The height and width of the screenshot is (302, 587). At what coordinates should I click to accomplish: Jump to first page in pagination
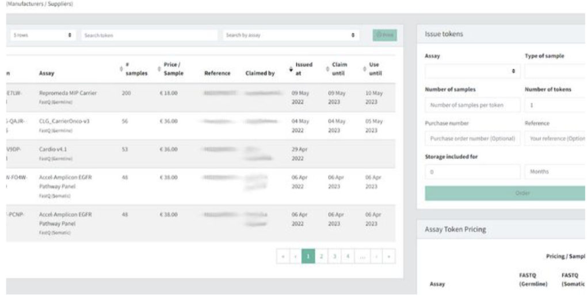point(283,256)
